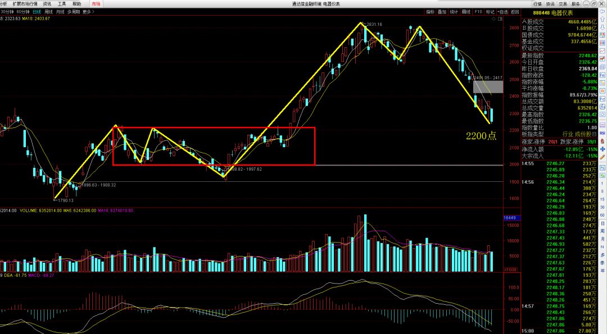Click the wave line indicator icon in sidebar
Image resolution: width=607 pixels, height=334 pixels.
603,125
